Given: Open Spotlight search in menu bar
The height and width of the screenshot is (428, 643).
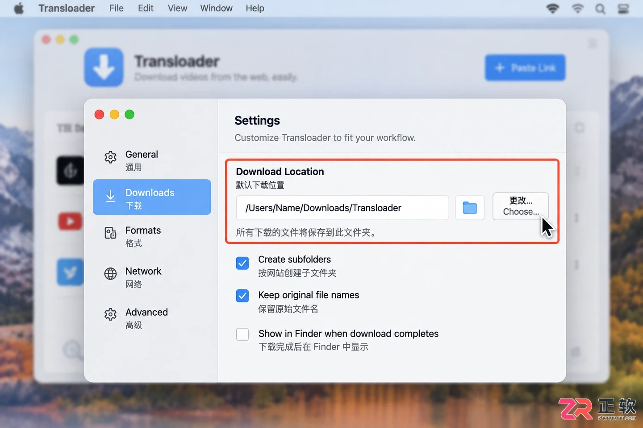Looking at the screenshot, I should point(601,9).
